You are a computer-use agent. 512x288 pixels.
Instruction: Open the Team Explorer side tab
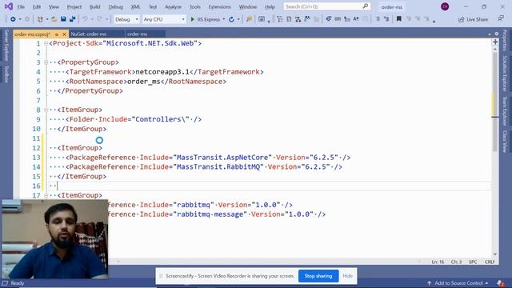pos(505,111)
